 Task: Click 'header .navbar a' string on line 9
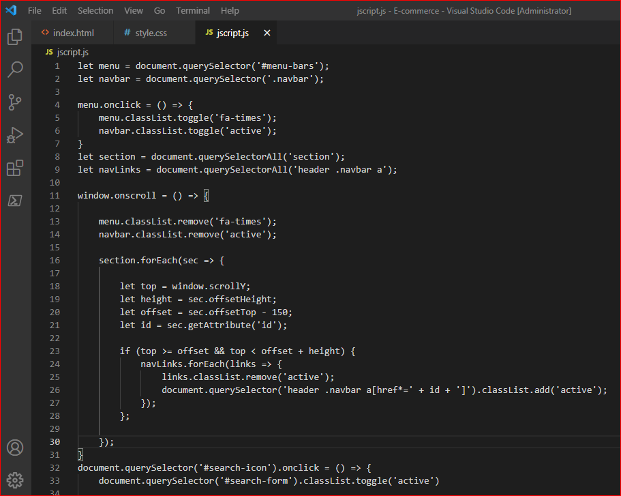[x=340, y=170]
